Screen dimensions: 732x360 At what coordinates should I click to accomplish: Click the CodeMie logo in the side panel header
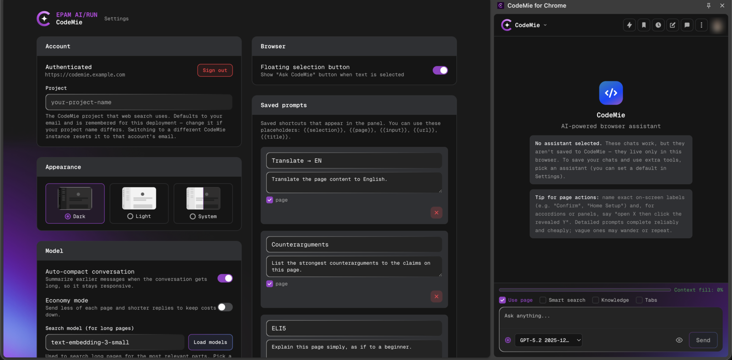pos(506,25)
